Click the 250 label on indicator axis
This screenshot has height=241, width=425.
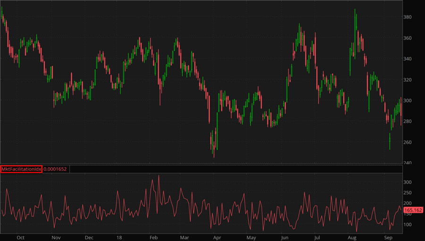click(x=409, y=193)
